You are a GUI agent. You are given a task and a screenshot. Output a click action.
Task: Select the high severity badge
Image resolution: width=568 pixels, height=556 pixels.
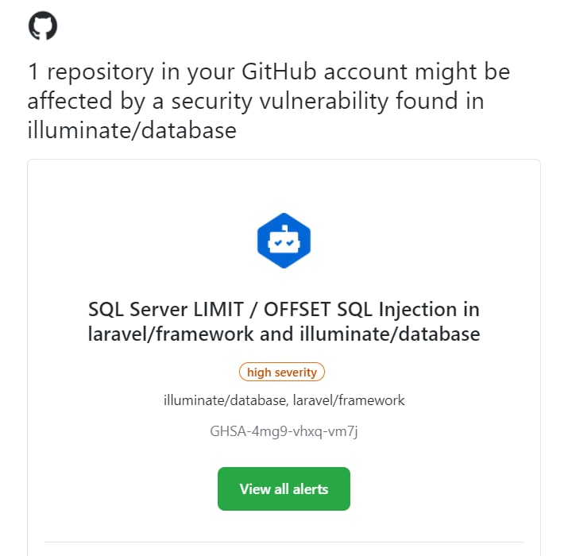[x=282, y=372]
